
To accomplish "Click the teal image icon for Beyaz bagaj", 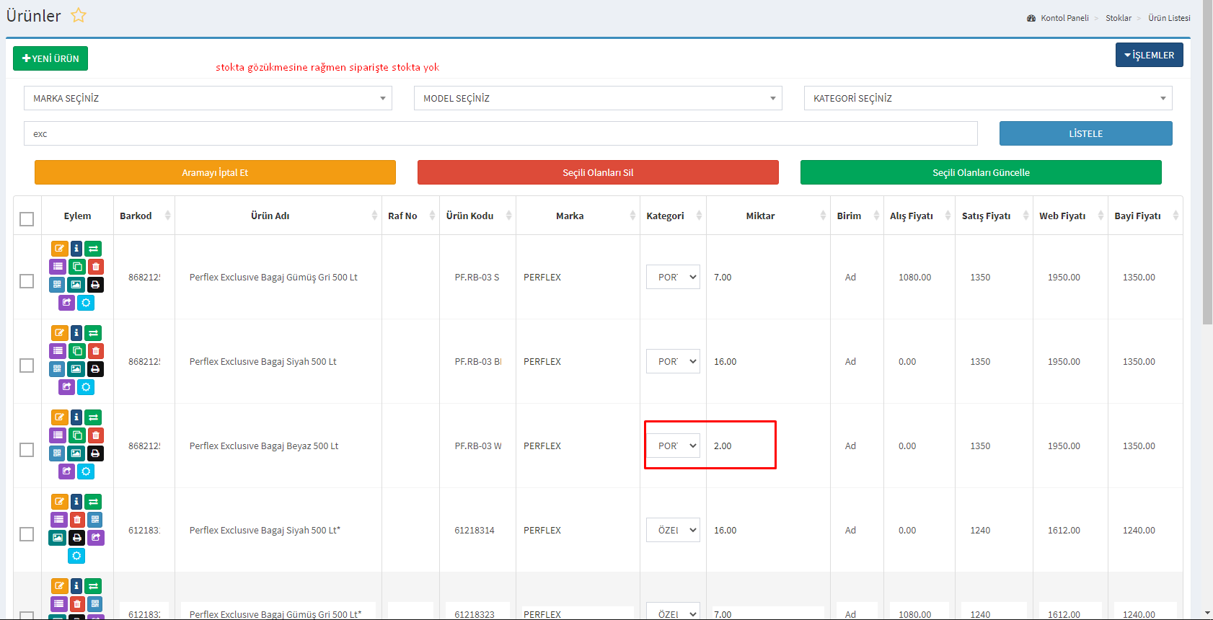I will [76, 453].
